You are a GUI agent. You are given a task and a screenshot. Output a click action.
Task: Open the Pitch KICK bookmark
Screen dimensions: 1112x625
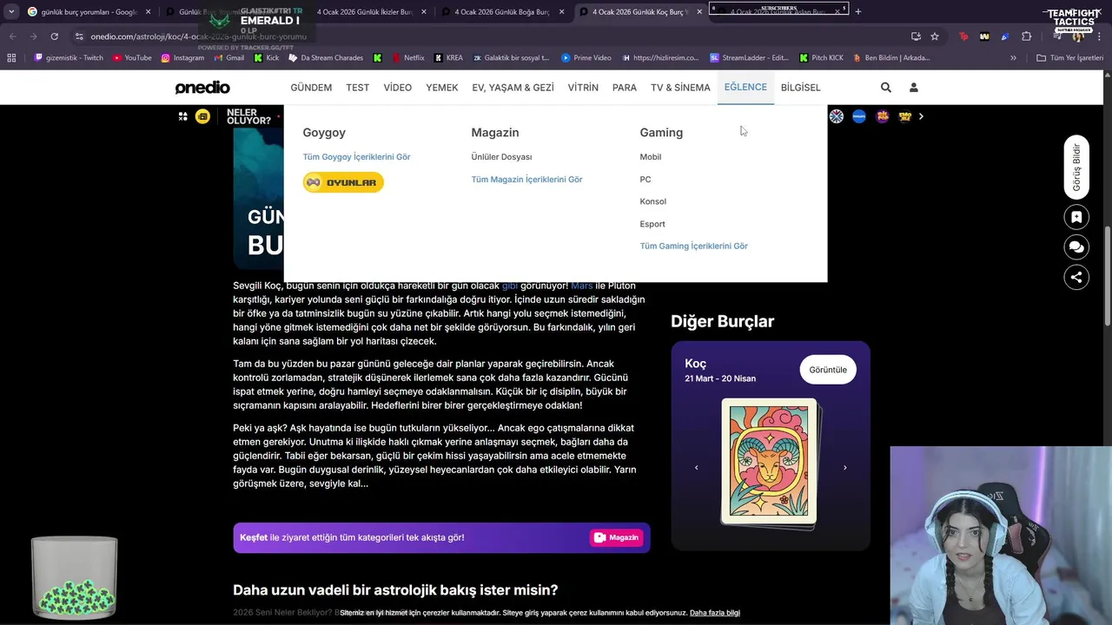820,58
